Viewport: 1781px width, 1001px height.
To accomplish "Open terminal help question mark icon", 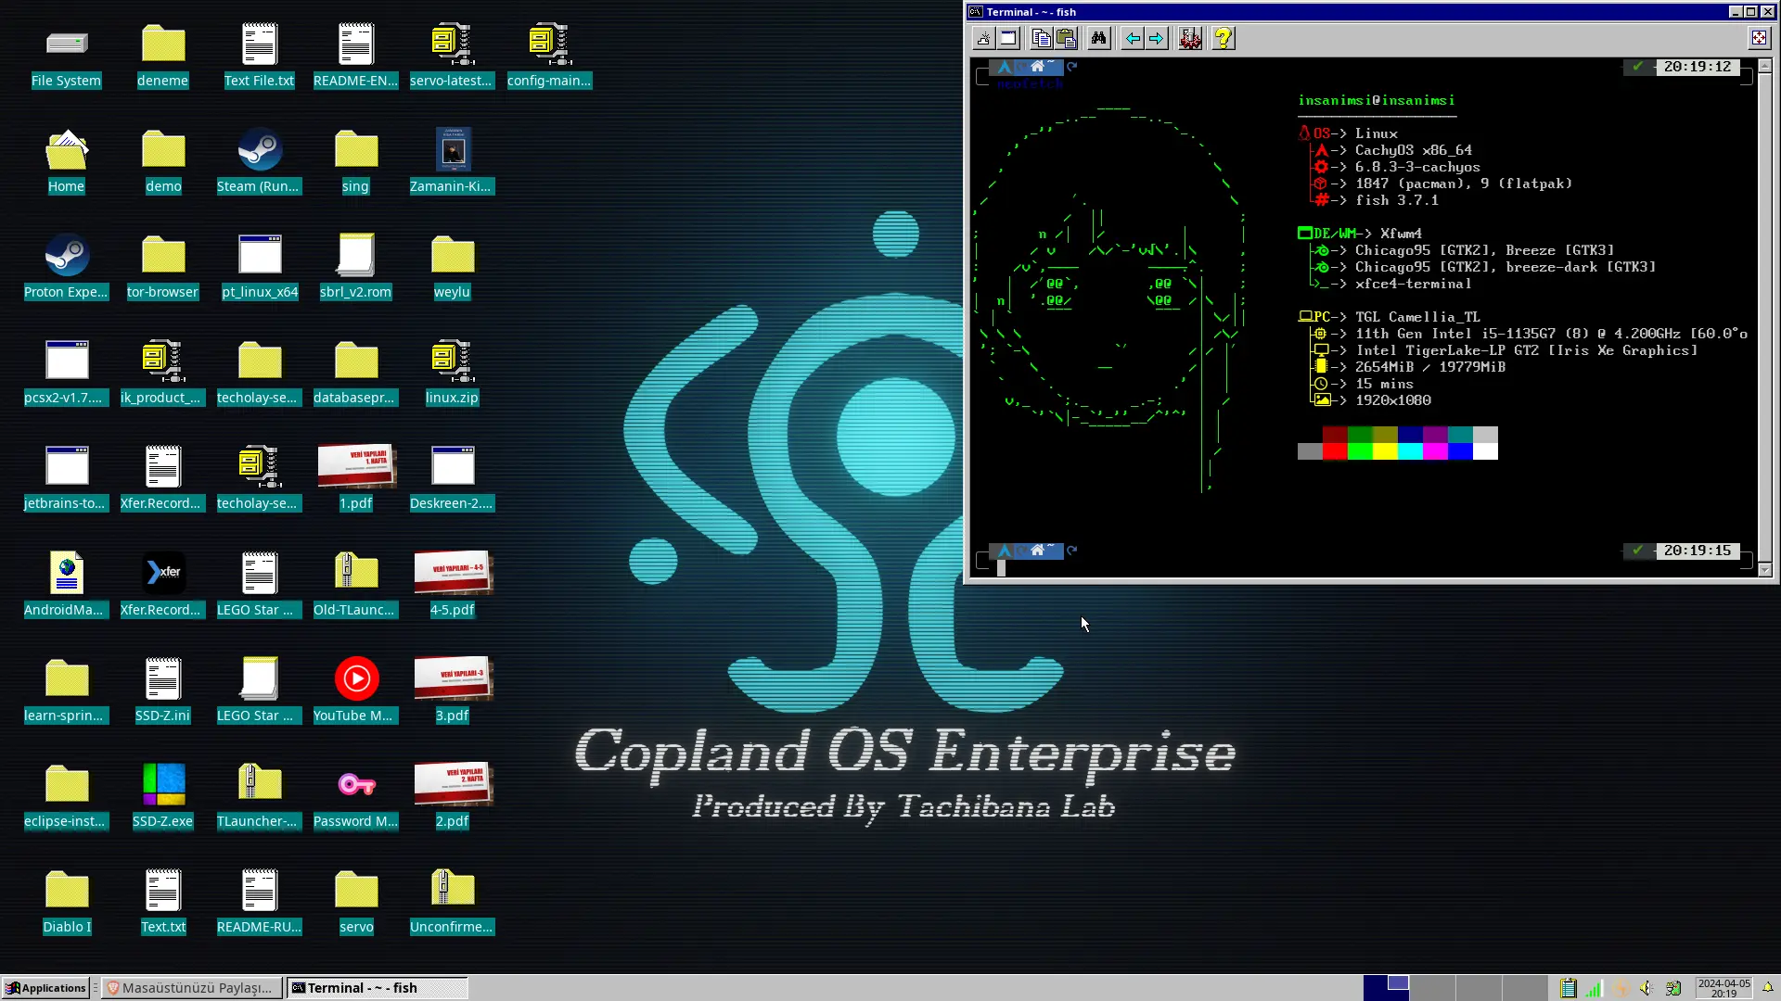I will (1224, 38).
